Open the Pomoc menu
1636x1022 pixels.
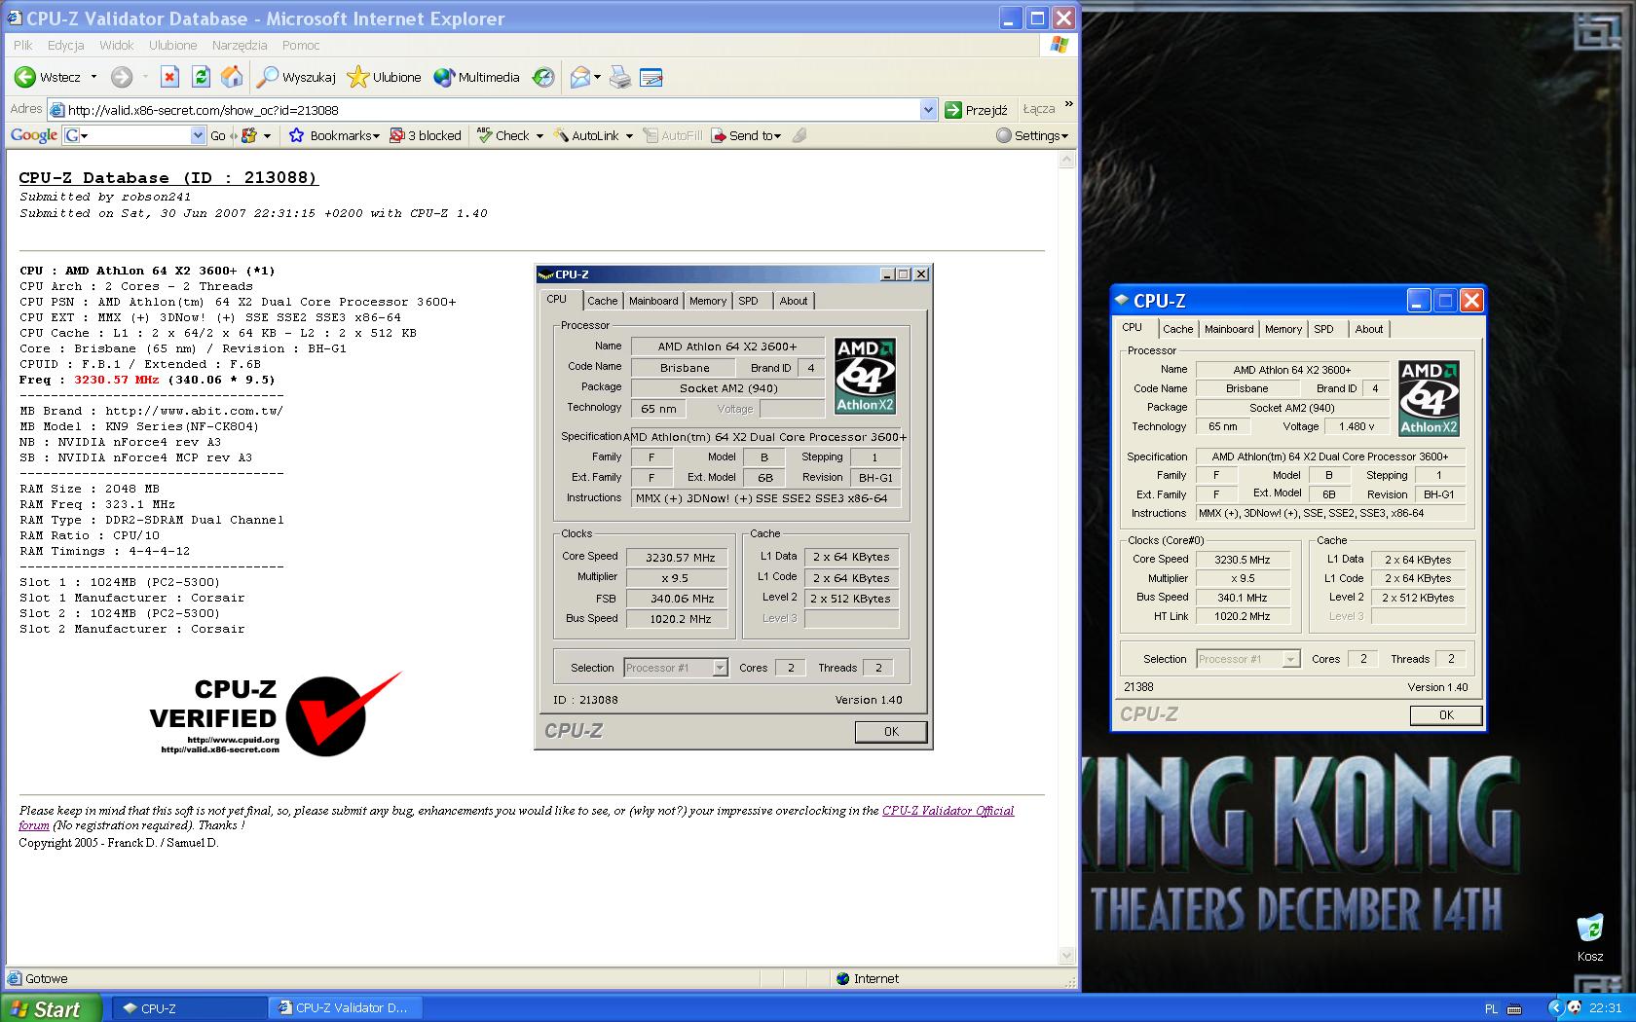(x=301, y=45)
